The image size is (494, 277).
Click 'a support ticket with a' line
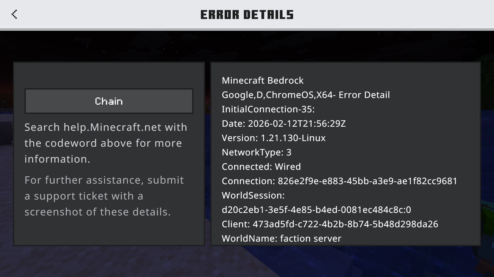pos(84,196)
